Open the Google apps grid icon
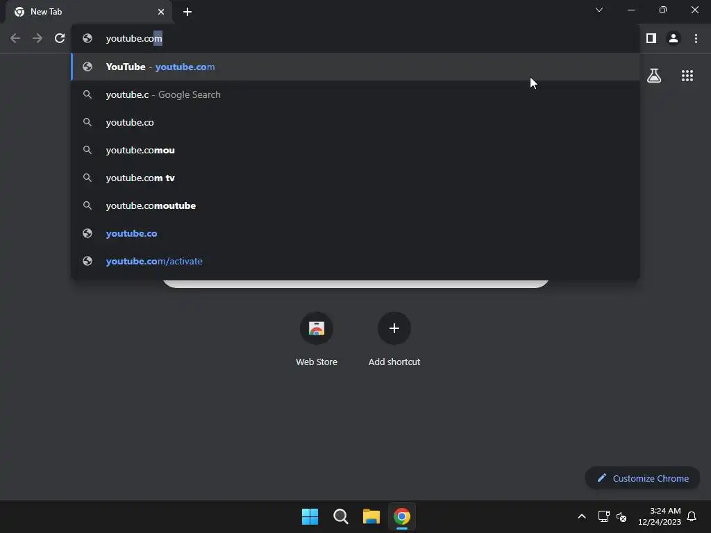The image size is (711, 533). 687,76
